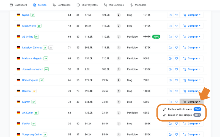Add Börse Express to project folder
Image resolution: width=220 pixels, height=137 pixels.
click(170, 80)
